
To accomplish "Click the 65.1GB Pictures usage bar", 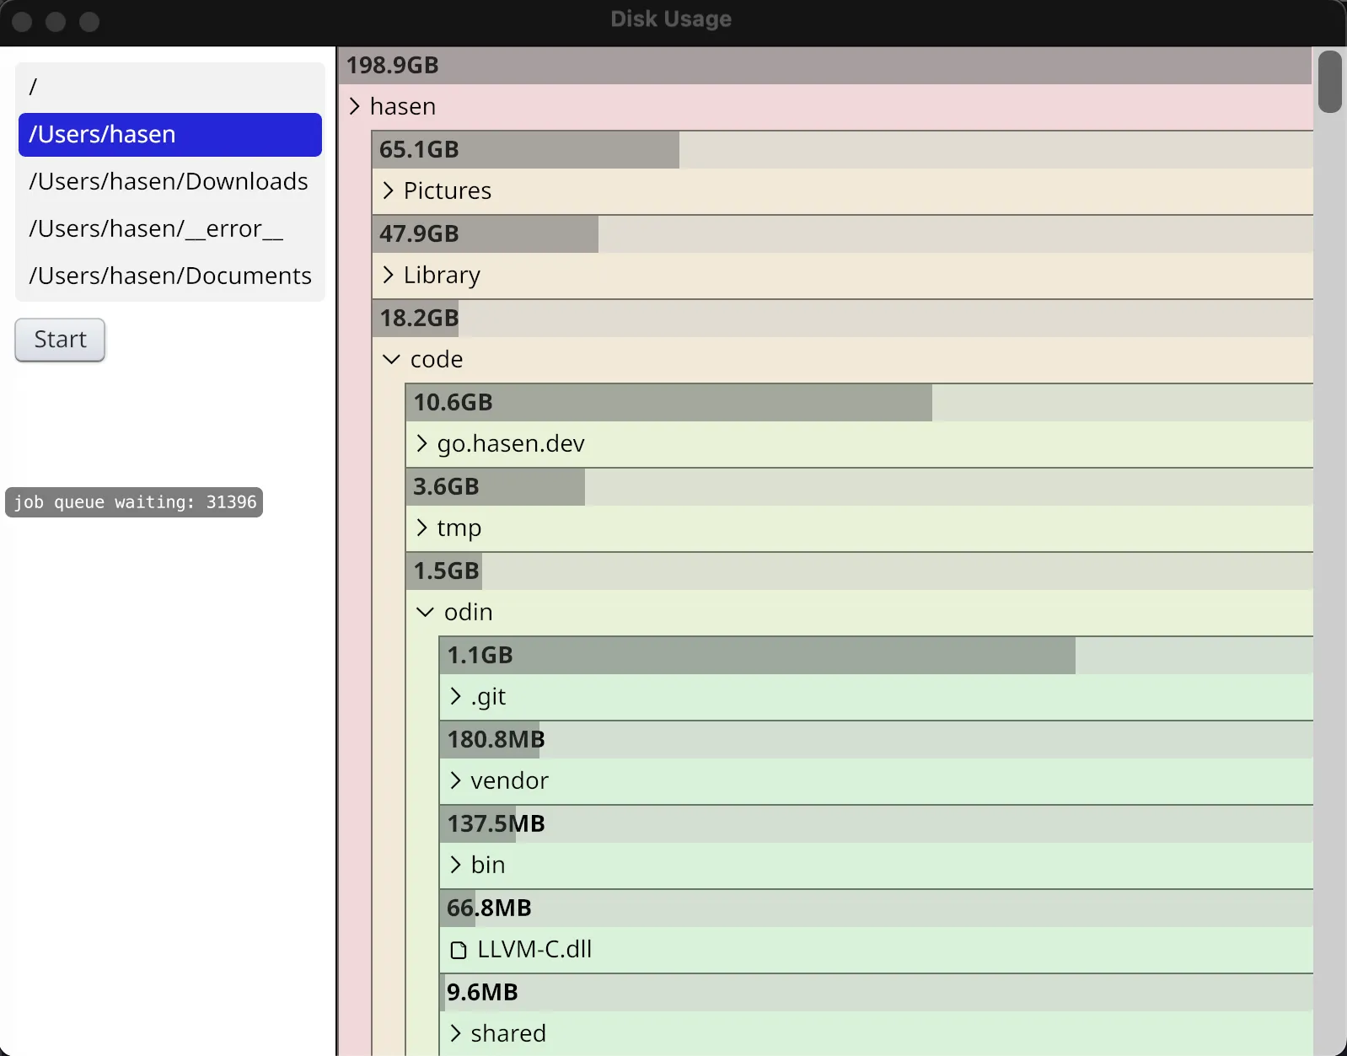I will point(525,150).
